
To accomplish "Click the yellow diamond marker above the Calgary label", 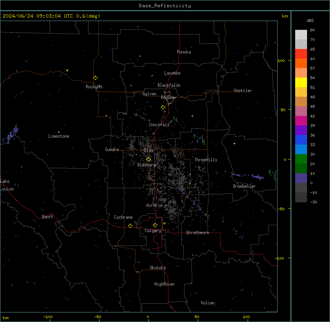I will tap(155, 225).
